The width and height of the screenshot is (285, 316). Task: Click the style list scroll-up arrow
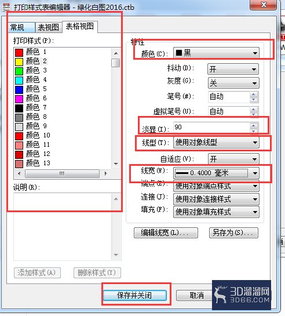(x=116, y=53)
